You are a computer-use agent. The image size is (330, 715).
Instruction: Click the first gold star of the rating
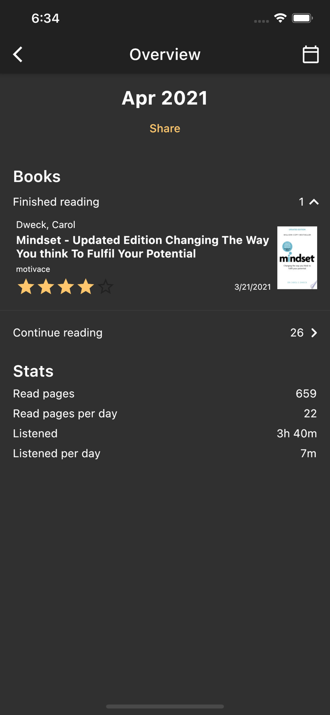tap(26, 286)
